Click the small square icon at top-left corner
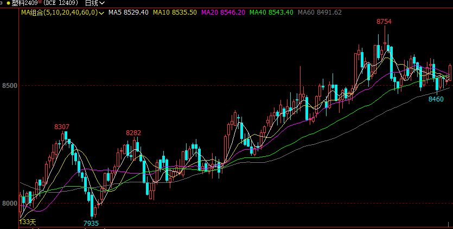453x229 pixels. [2, 3]
